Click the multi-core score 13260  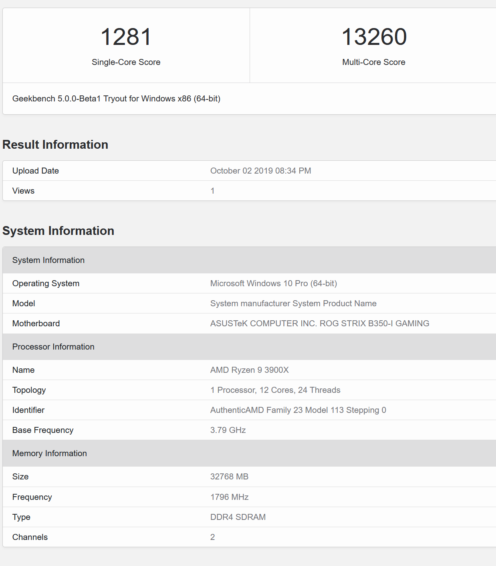(x=374, y=37)
